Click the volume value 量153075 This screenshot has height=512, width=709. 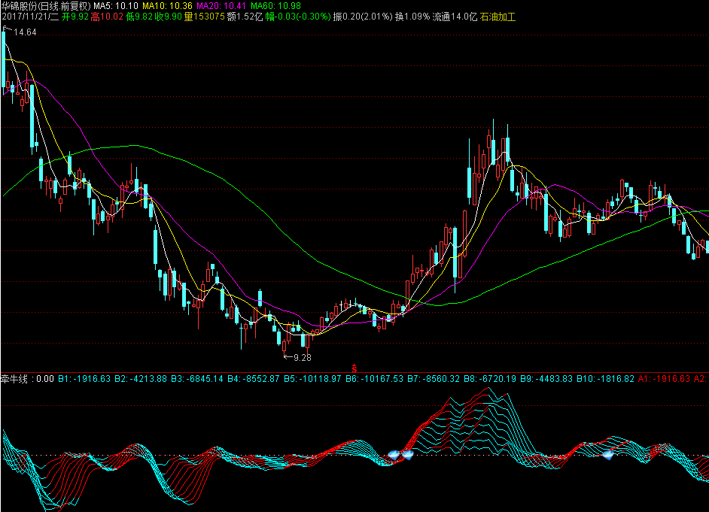[205, 17]
